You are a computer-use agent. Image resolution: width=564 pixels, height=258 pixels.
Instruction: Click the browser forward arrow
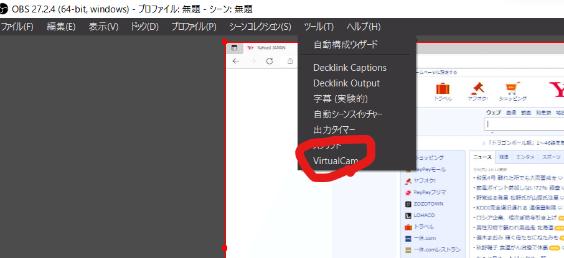(253, 61)
